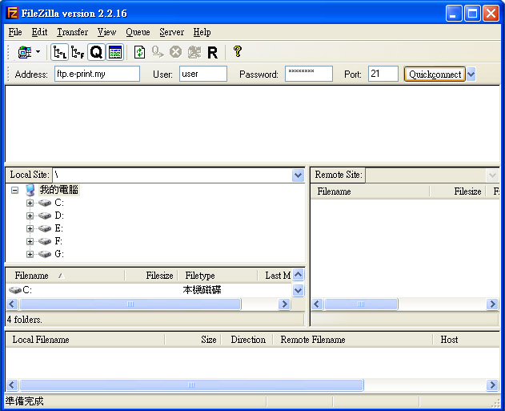505x411 pixels.
Task: Expand the D: drive node
Action: [30, 216]
